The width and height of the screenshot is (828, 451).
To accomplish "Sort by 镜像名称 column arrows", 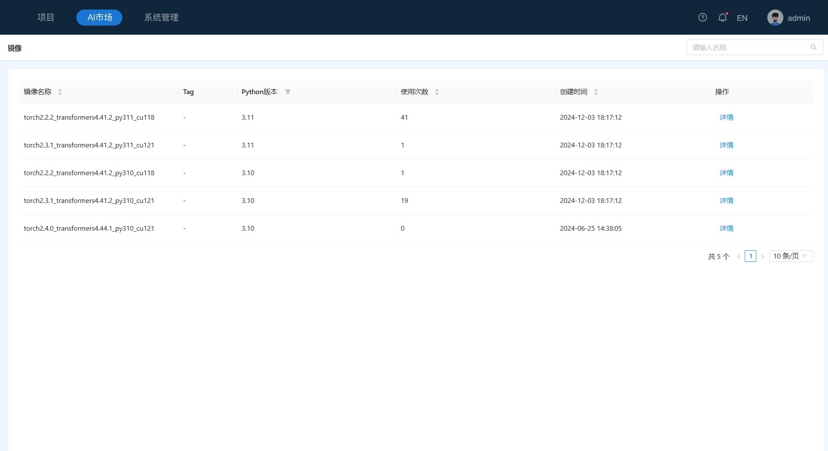I will pos(60,92).
